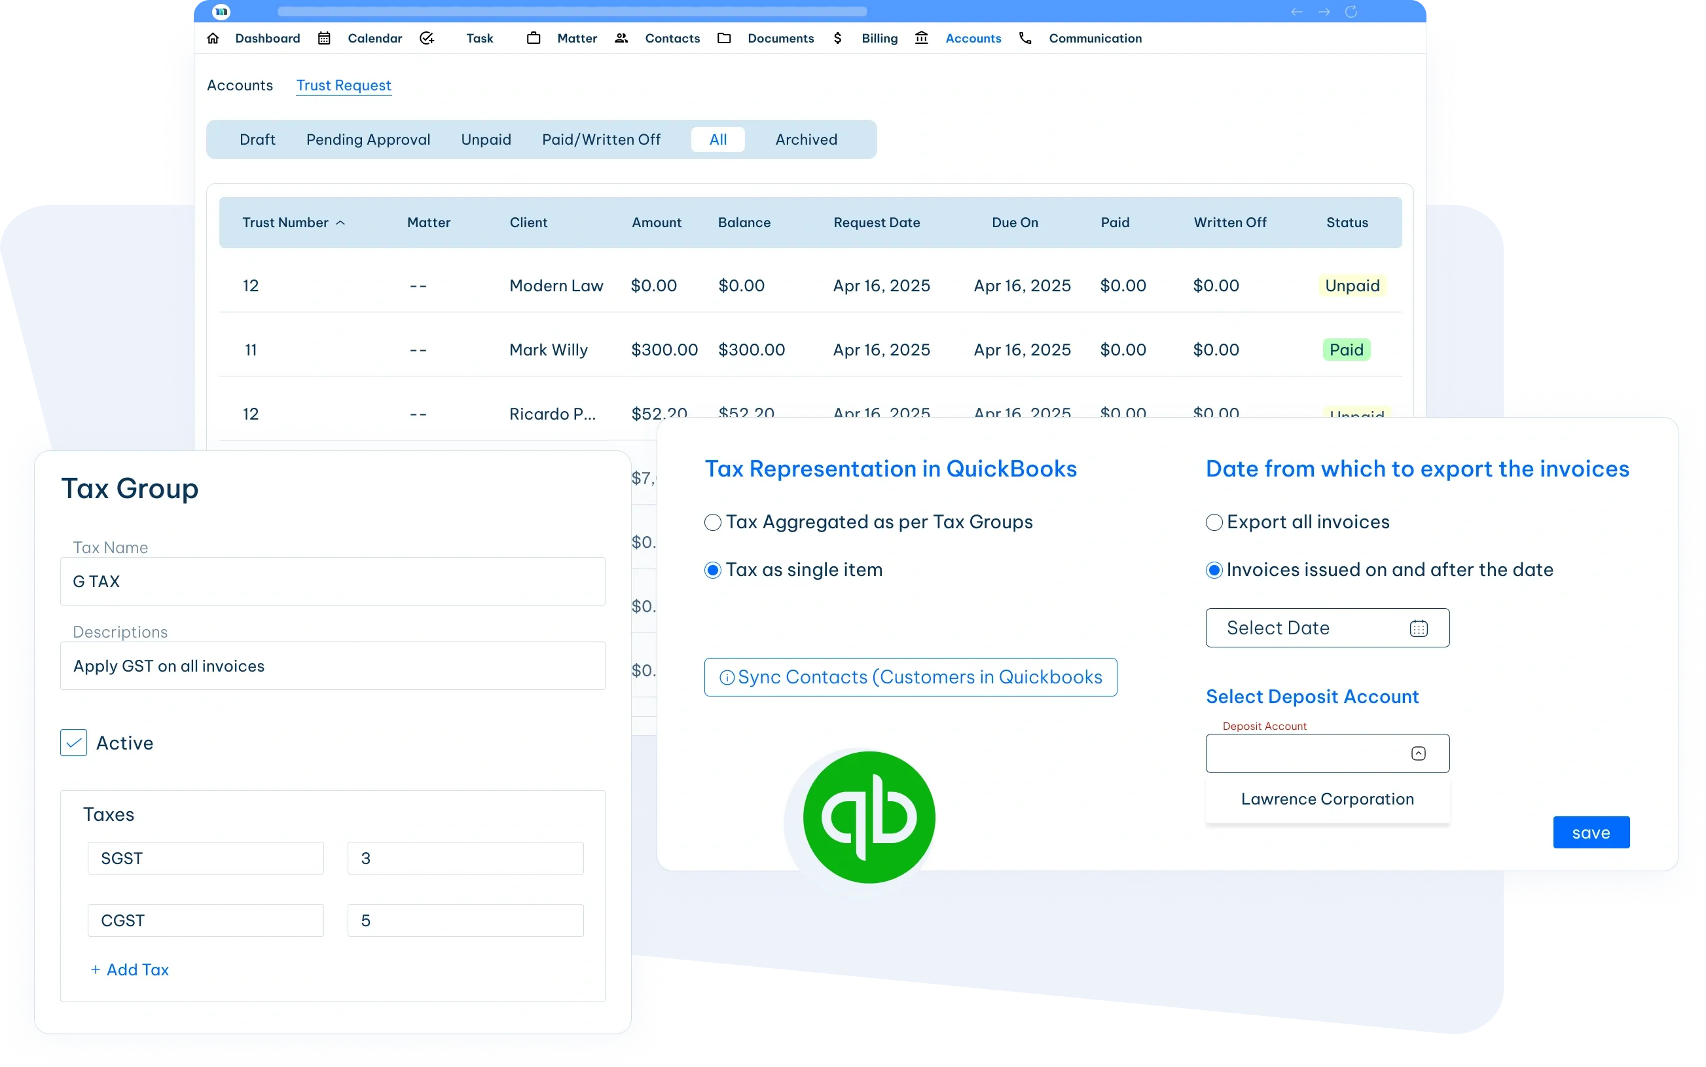
Task: Show Archived trust requests
Action: coord(807,139)
